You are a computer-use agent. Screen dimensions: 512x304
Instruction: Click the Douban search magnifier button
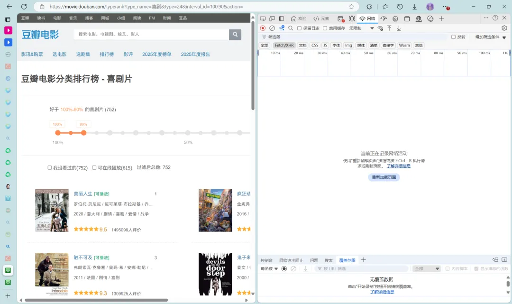tap(235, 34)
